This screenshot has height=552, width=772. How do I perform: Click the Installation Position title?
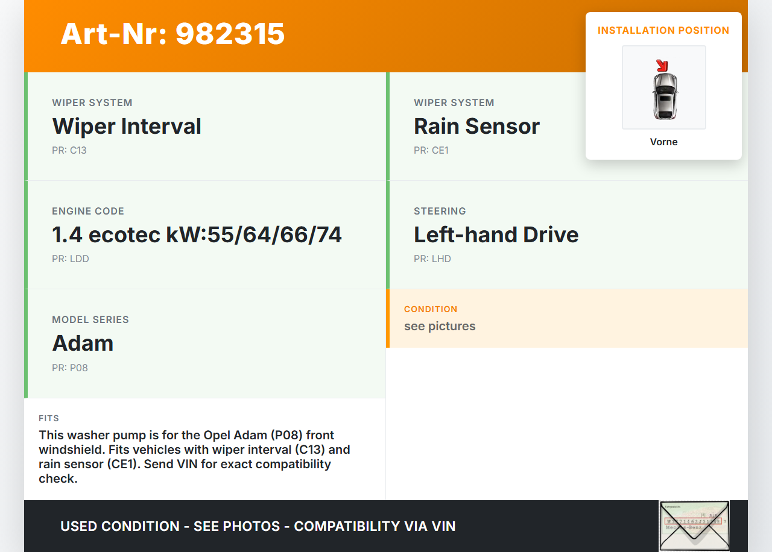pos(663,31)
